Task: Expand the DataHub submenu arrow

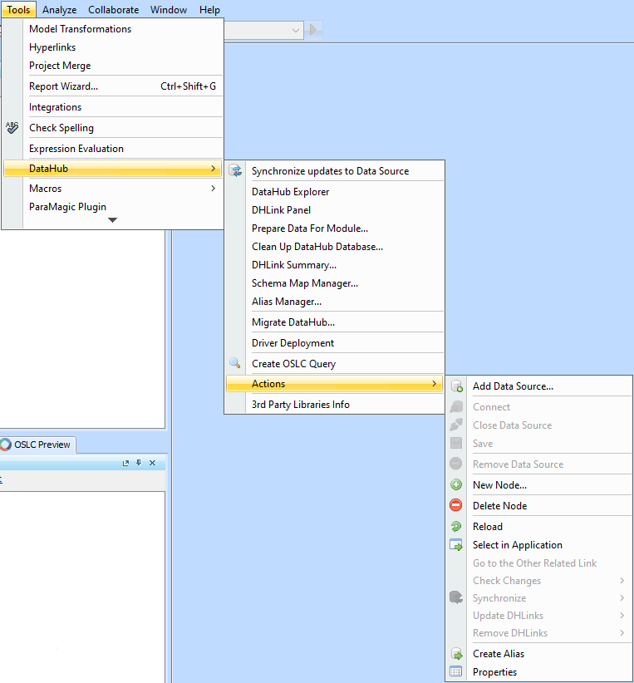Action: [x=213, y=168]
